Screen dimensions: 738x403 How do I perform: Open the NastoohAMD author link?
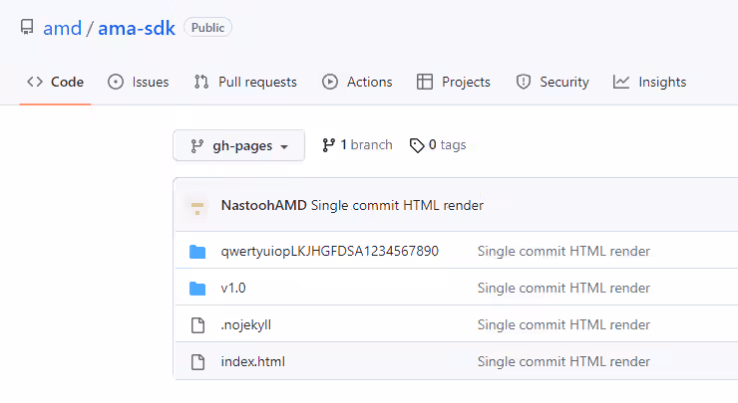[x=263, y=205]
